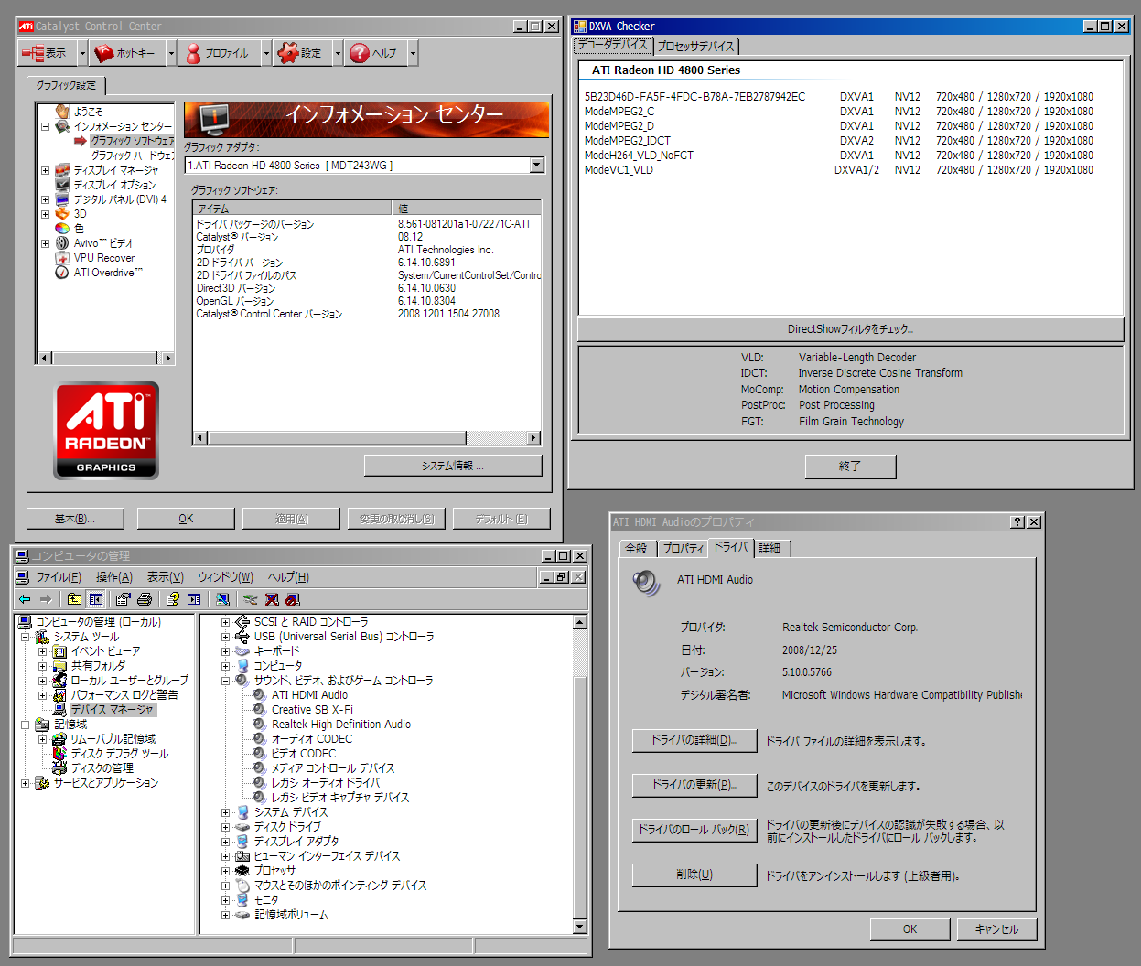1141x966 pixels.
Task: Click the ドライバのロール バック(R) button
Action: point(694,830)
